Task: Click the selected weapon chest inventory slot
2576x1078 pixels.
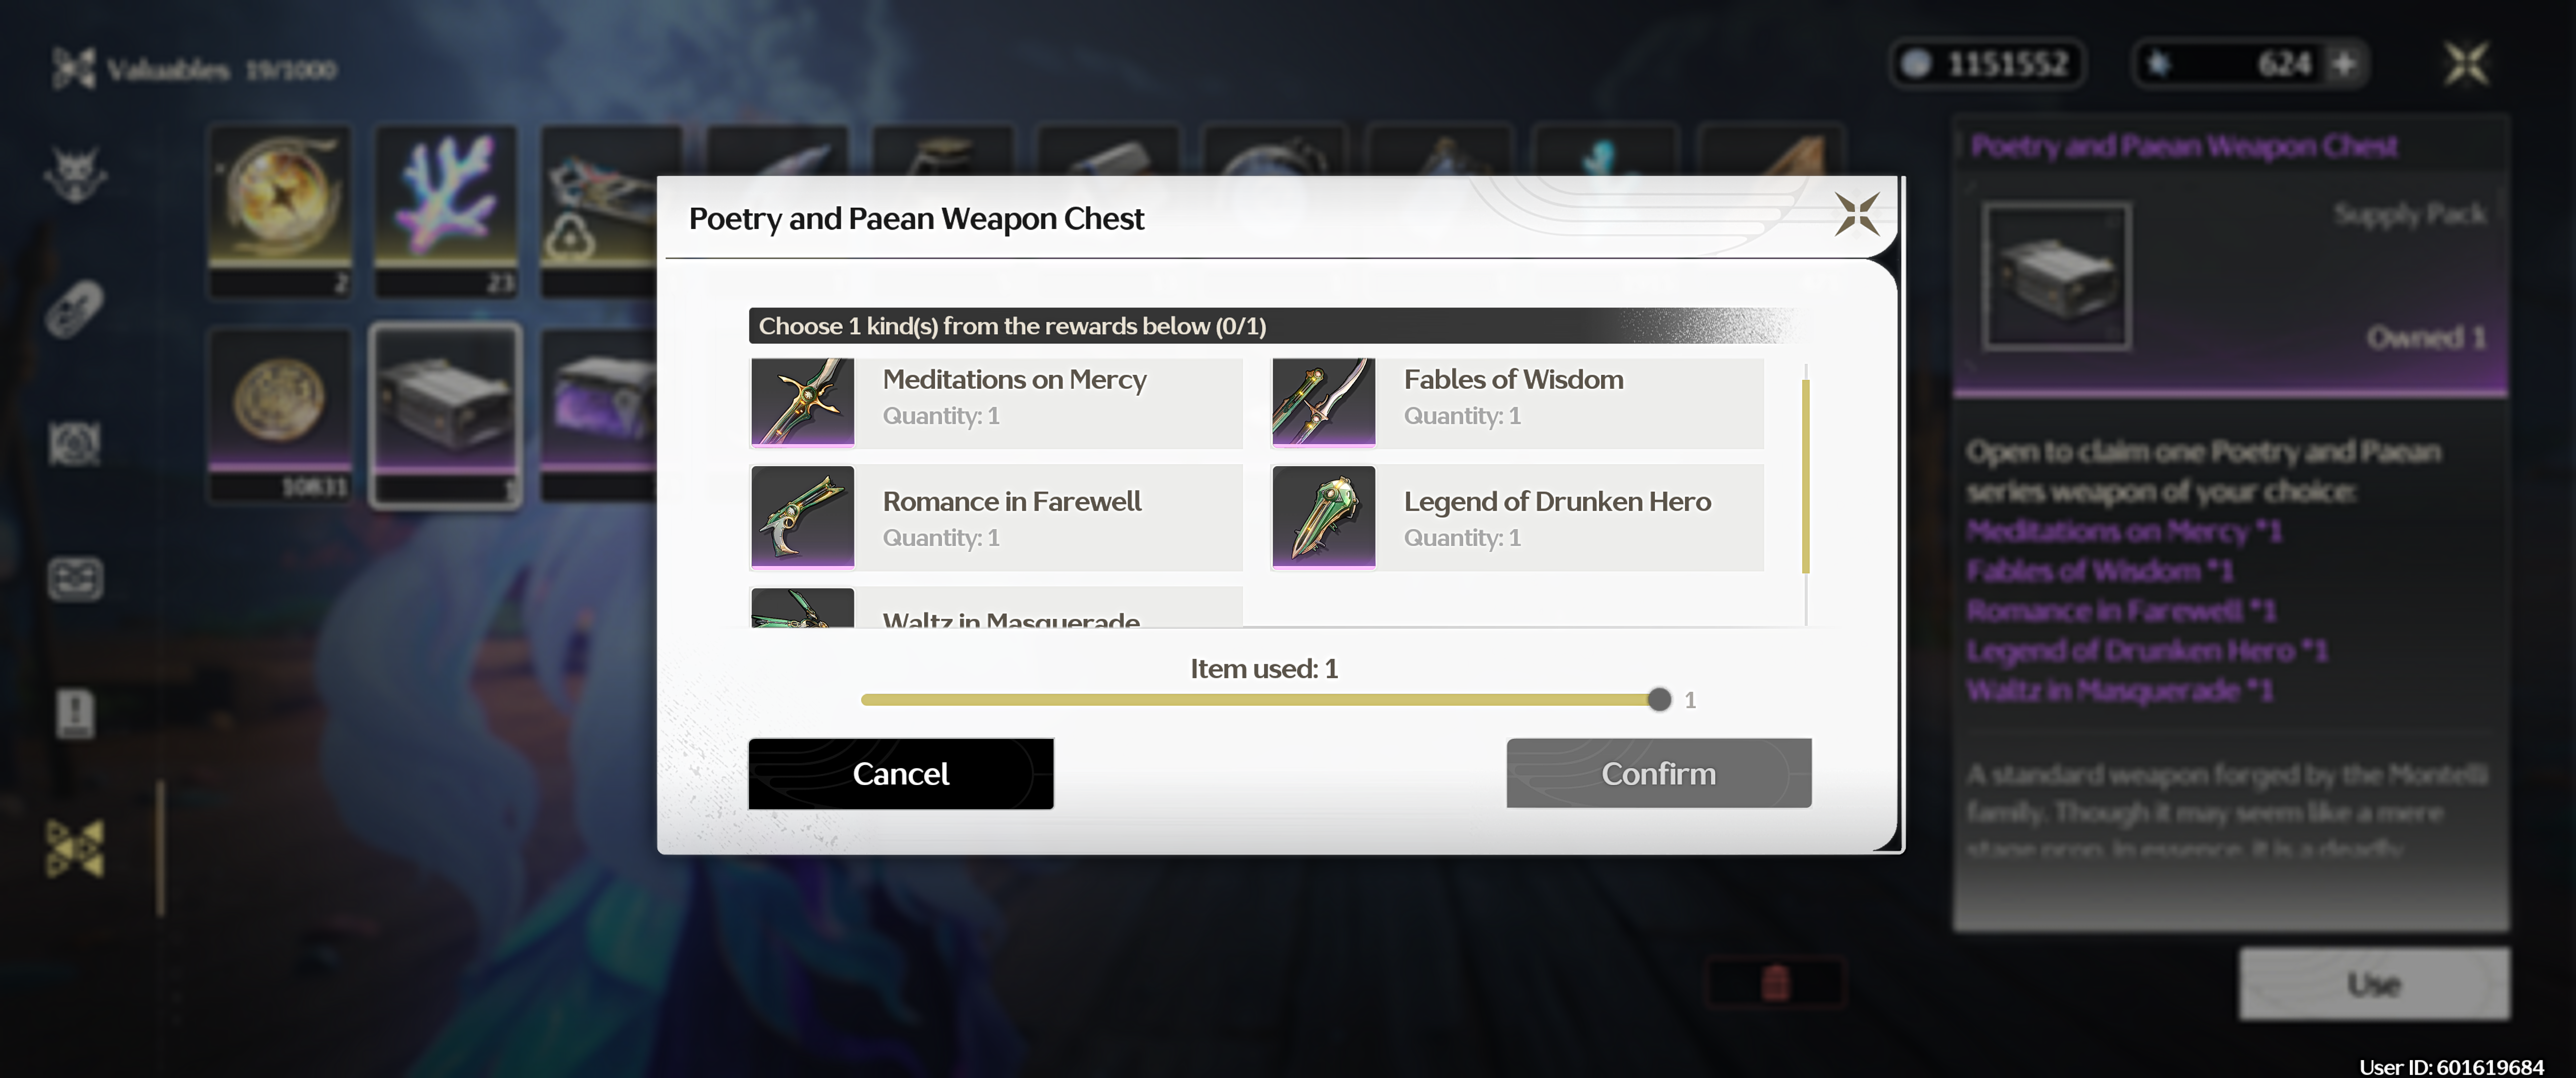Action: click(445, 415)
